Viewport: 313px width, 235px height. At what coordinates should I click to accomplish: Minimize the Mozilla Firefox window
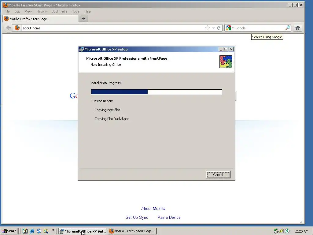[290, 5]
